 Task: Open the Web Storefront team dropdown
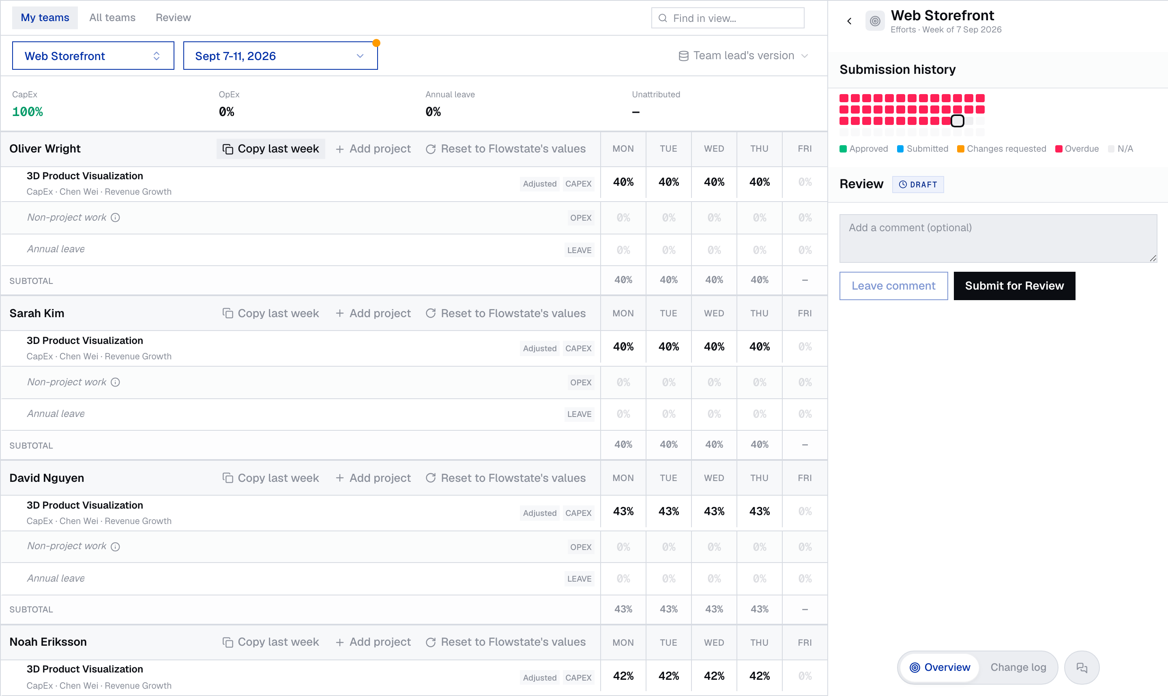point(93,56)
